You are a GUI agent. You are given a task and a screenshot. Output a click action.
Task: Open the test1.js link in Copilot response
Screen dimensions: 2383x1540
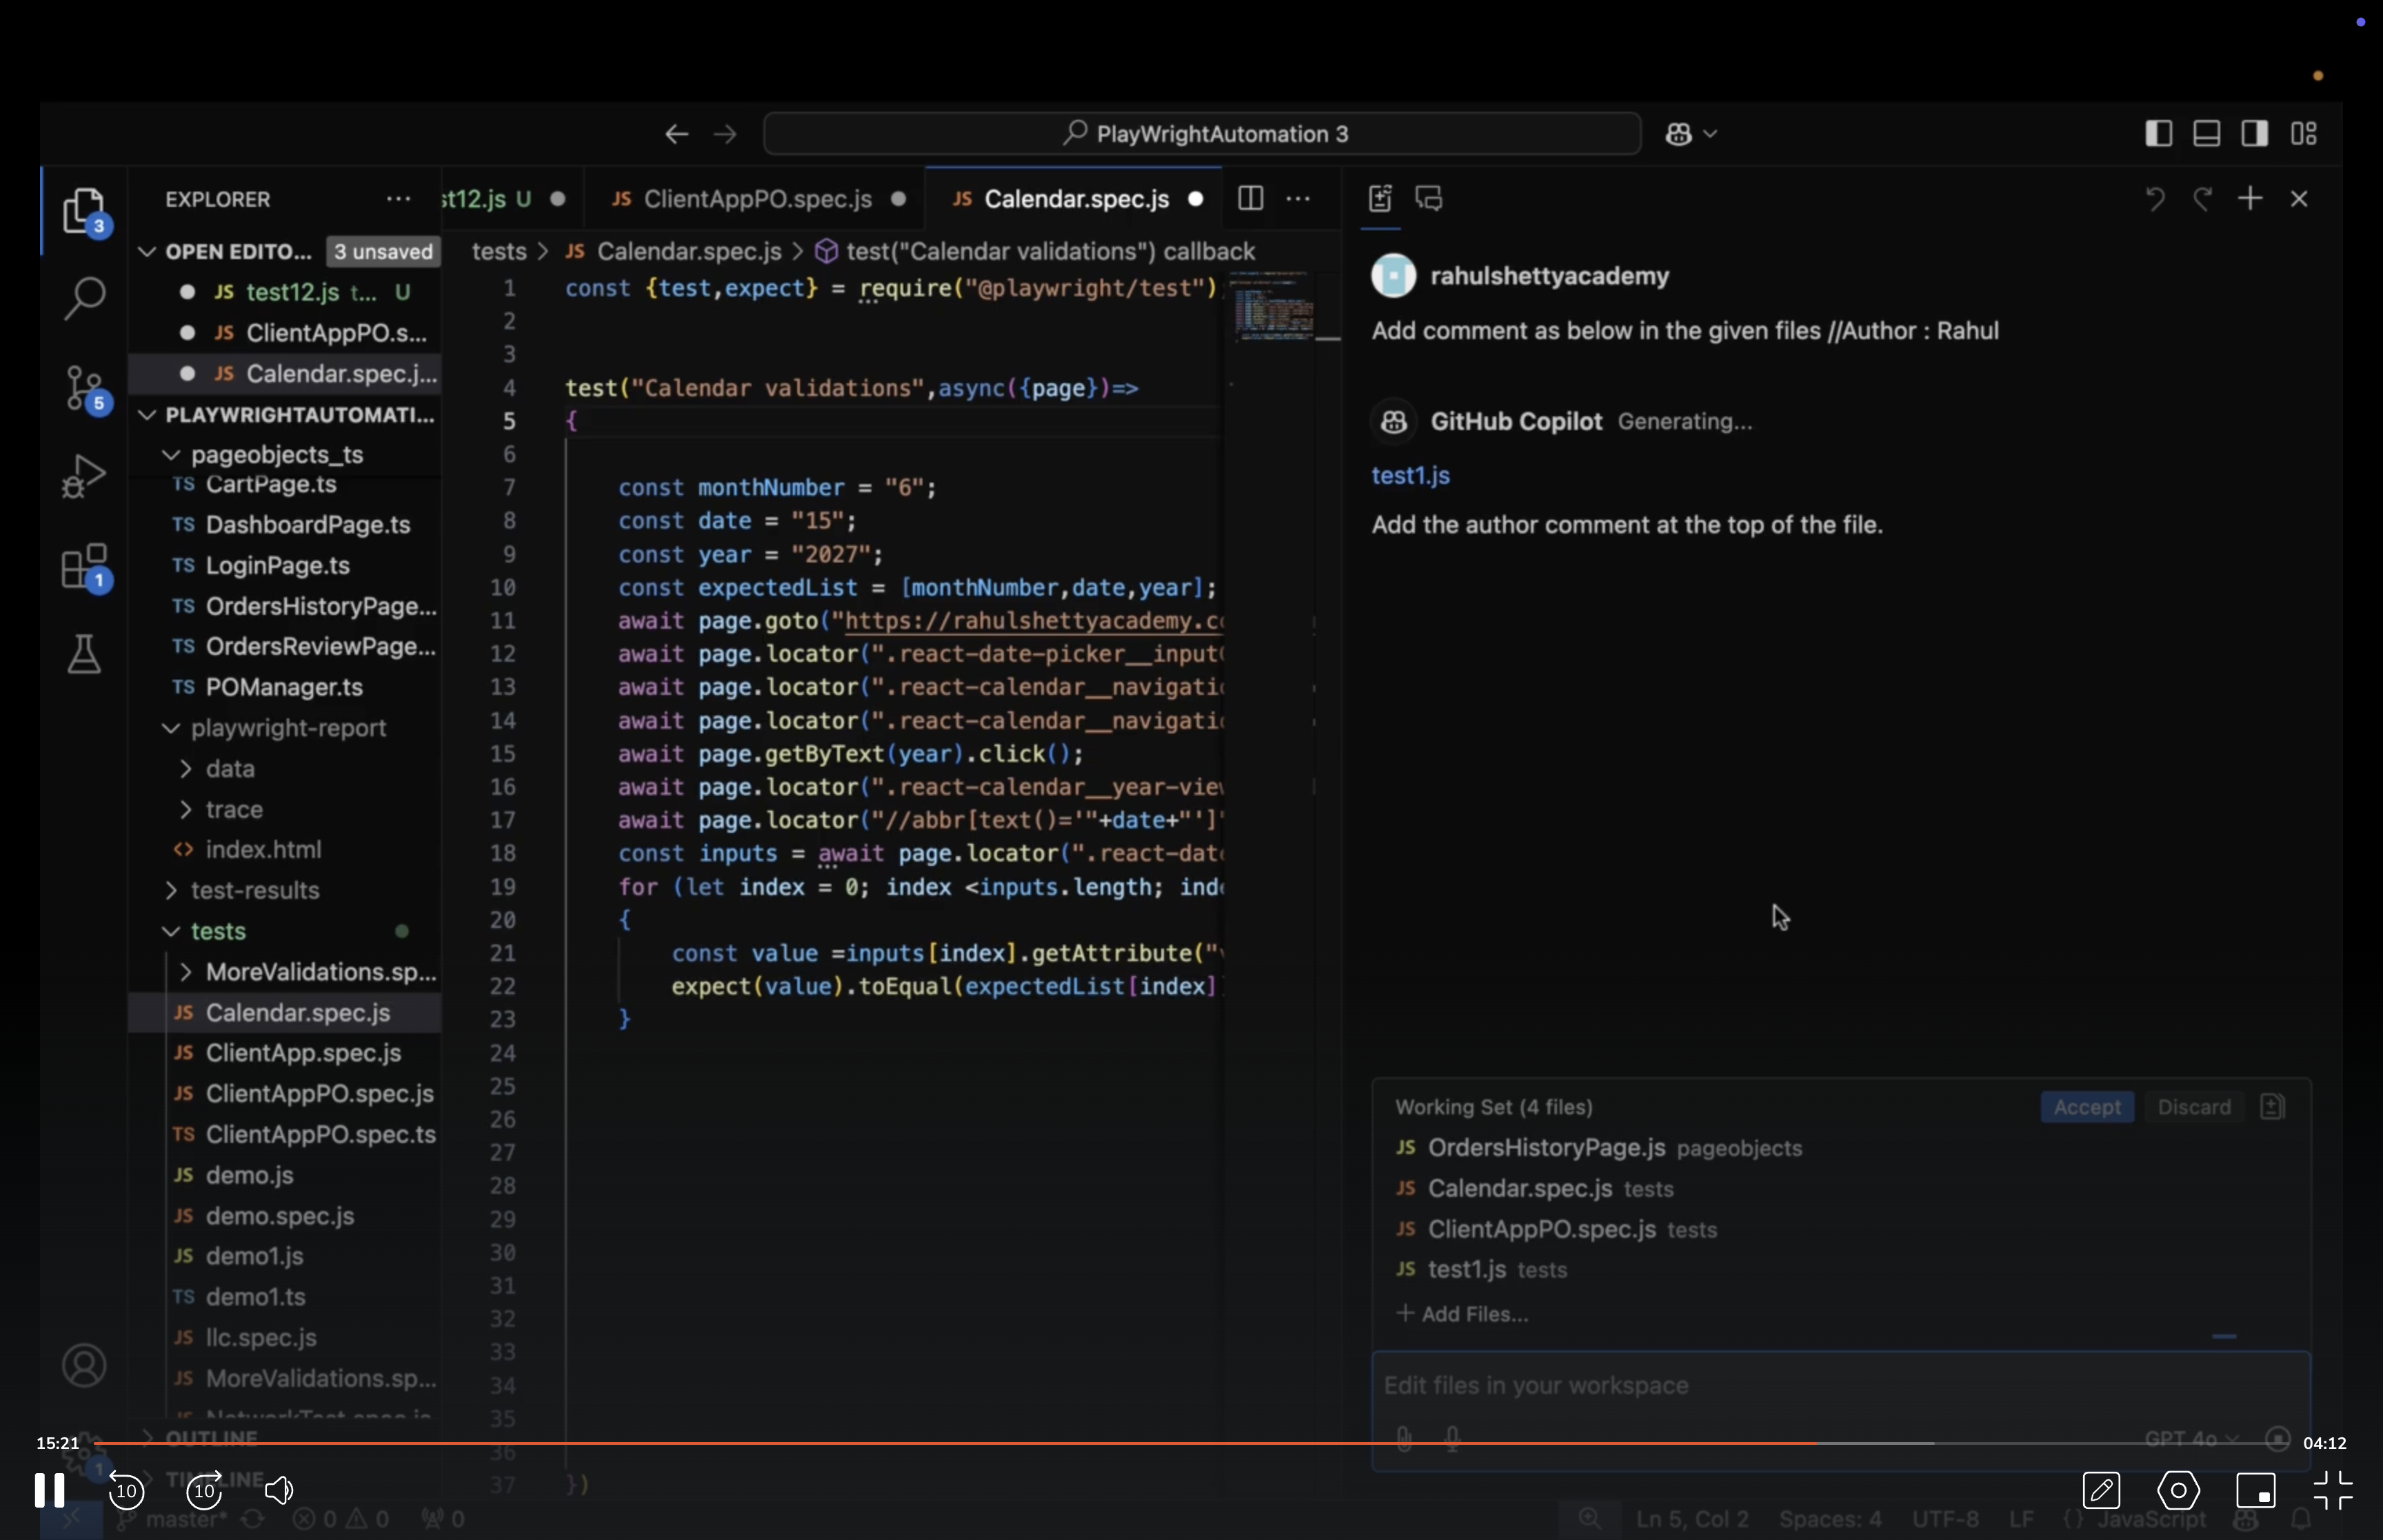click(x=1410, y=476)
